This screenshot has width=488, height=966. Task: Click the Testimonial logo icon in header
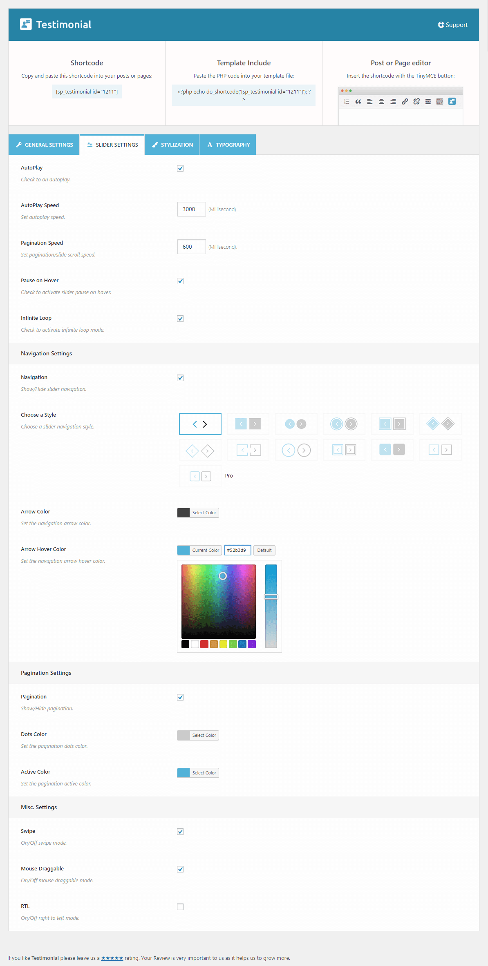tap(26, 24)
